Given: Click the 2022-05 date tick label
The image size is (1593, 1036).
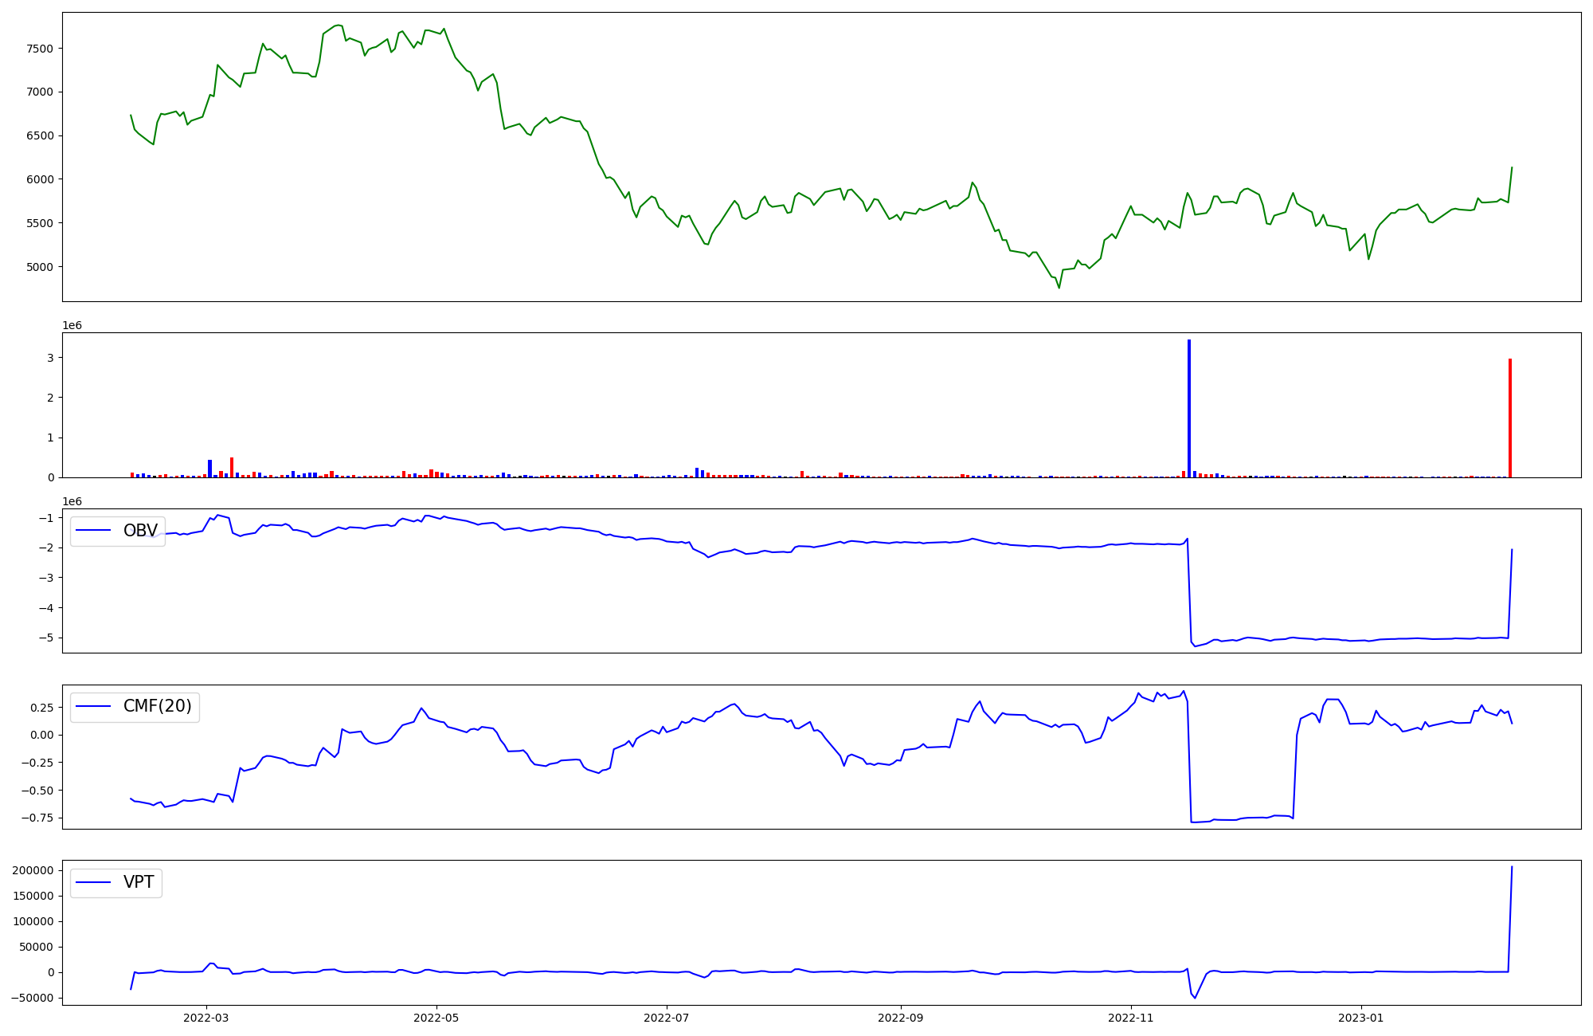Looking at the screenshot, I should coord(436,1018).
